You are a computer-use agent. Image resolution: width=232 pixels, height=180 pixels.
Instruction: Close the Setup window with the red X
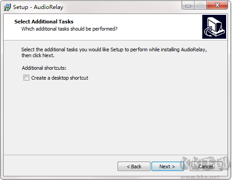[217, 5]
